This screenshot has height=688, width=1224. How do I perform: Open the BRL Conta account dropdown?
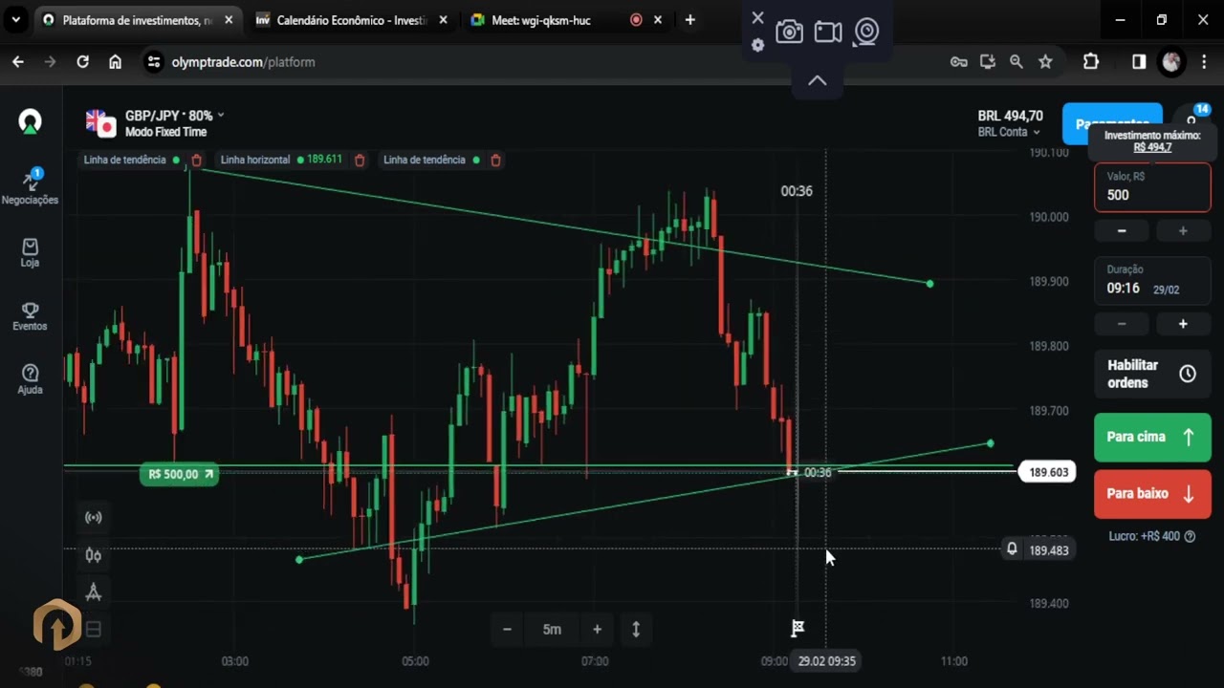(x=1010, y=133)
